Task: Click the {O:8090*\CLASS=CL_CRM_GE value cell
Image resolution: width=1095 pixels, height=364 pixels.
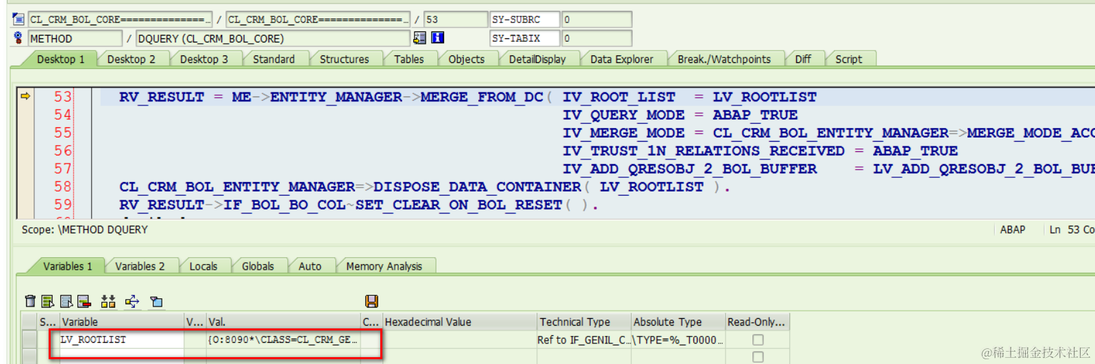Action: pos(283,339)
